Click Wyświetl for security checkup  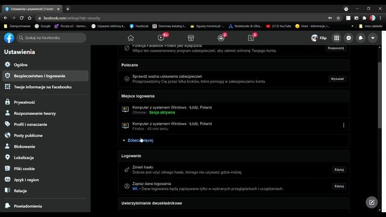[x=337, y=79]
